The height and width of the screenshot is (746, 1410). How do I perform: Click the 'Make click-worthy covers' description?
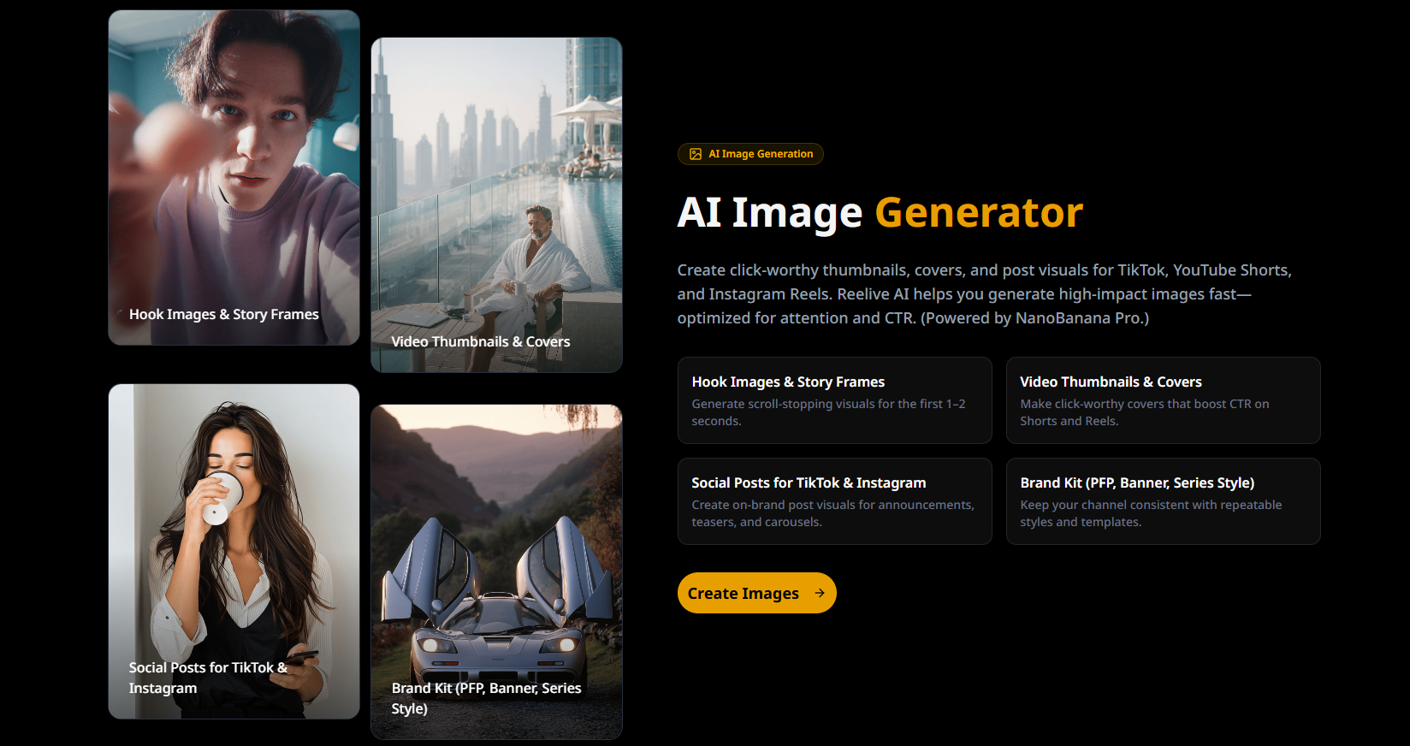[x=1144, y=412]
